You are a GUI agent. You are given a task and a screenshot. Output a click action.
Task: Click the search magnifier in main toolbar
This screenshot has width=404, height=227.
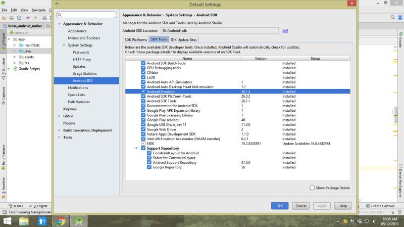point(393,17)
